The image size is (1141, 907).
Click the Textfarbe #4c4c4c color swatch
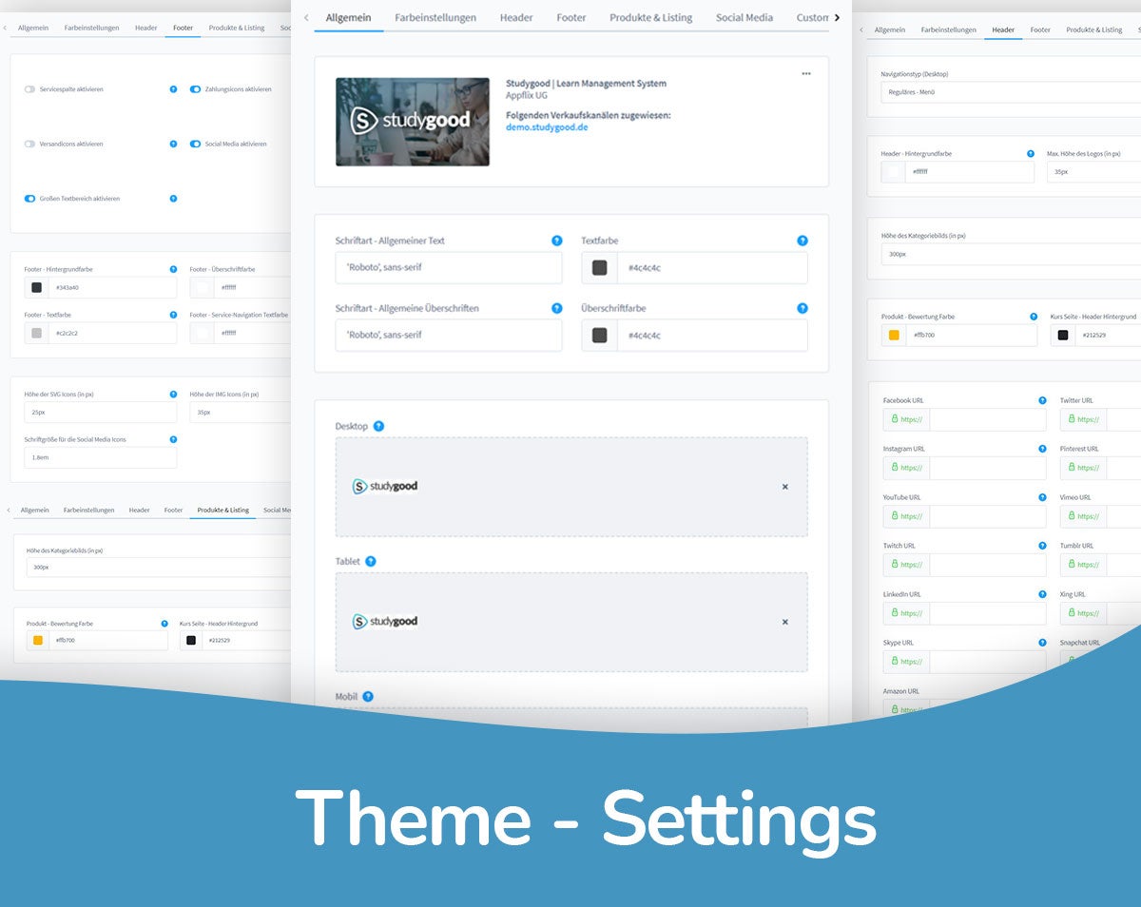click(599, 268)
